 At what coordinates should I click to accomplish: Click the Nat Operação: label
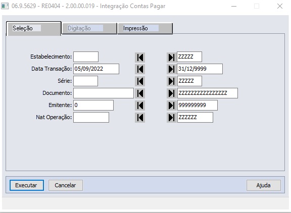tap(54, 117)
